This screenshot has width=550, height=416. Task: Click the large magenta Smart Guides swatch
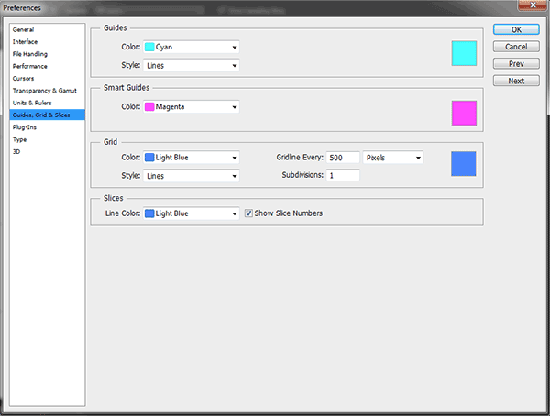(464, 113)
